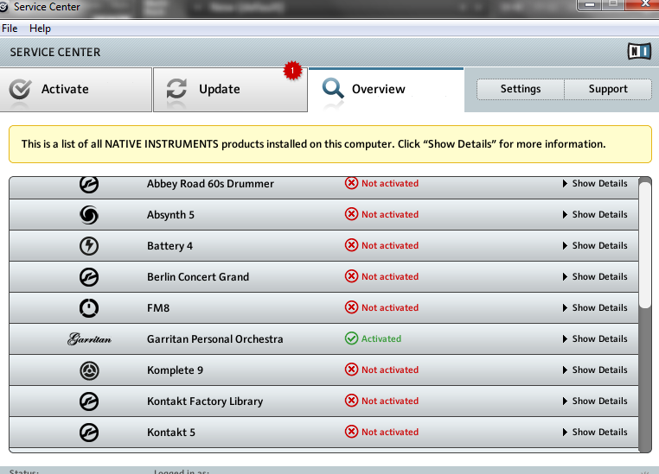Click the Berlin Concert Grand product icon

pos(89,277)
